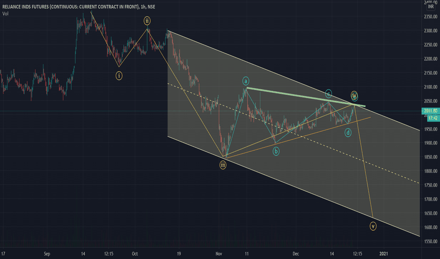Click price axis value 1650.00
Viewport: 440px width, 259px height.
[431, 213]
